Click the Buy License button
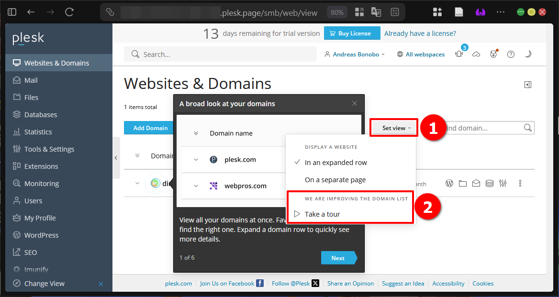This screenshot has height=297, width=559. 352,33
